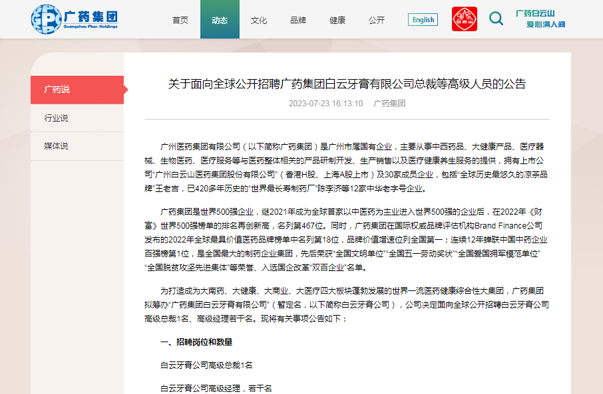Click the line 白云牙膏公司高级总裁1名

206,365
